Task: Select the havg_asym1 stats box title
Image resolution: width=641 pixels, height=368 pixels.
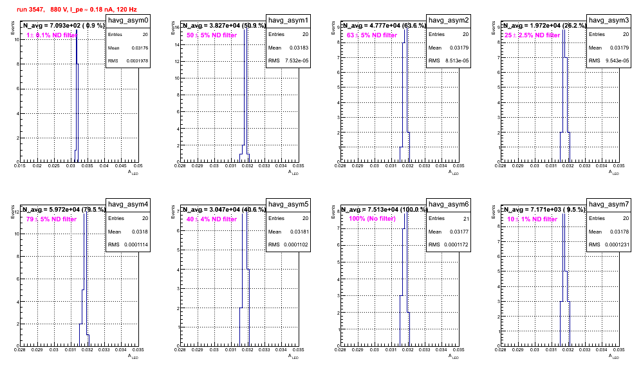Action: pos(288,21)
